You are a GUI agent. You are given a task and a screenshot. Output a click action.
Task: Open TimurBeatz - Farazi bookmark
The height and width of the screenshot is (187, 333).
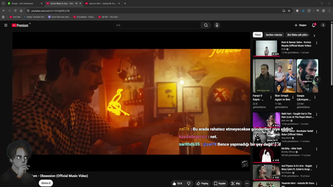(84, 17)
